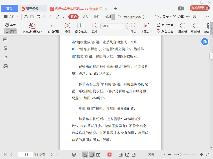Click the 访客登录 login button
Screen dimensions: 213x159
coord(200,8)
